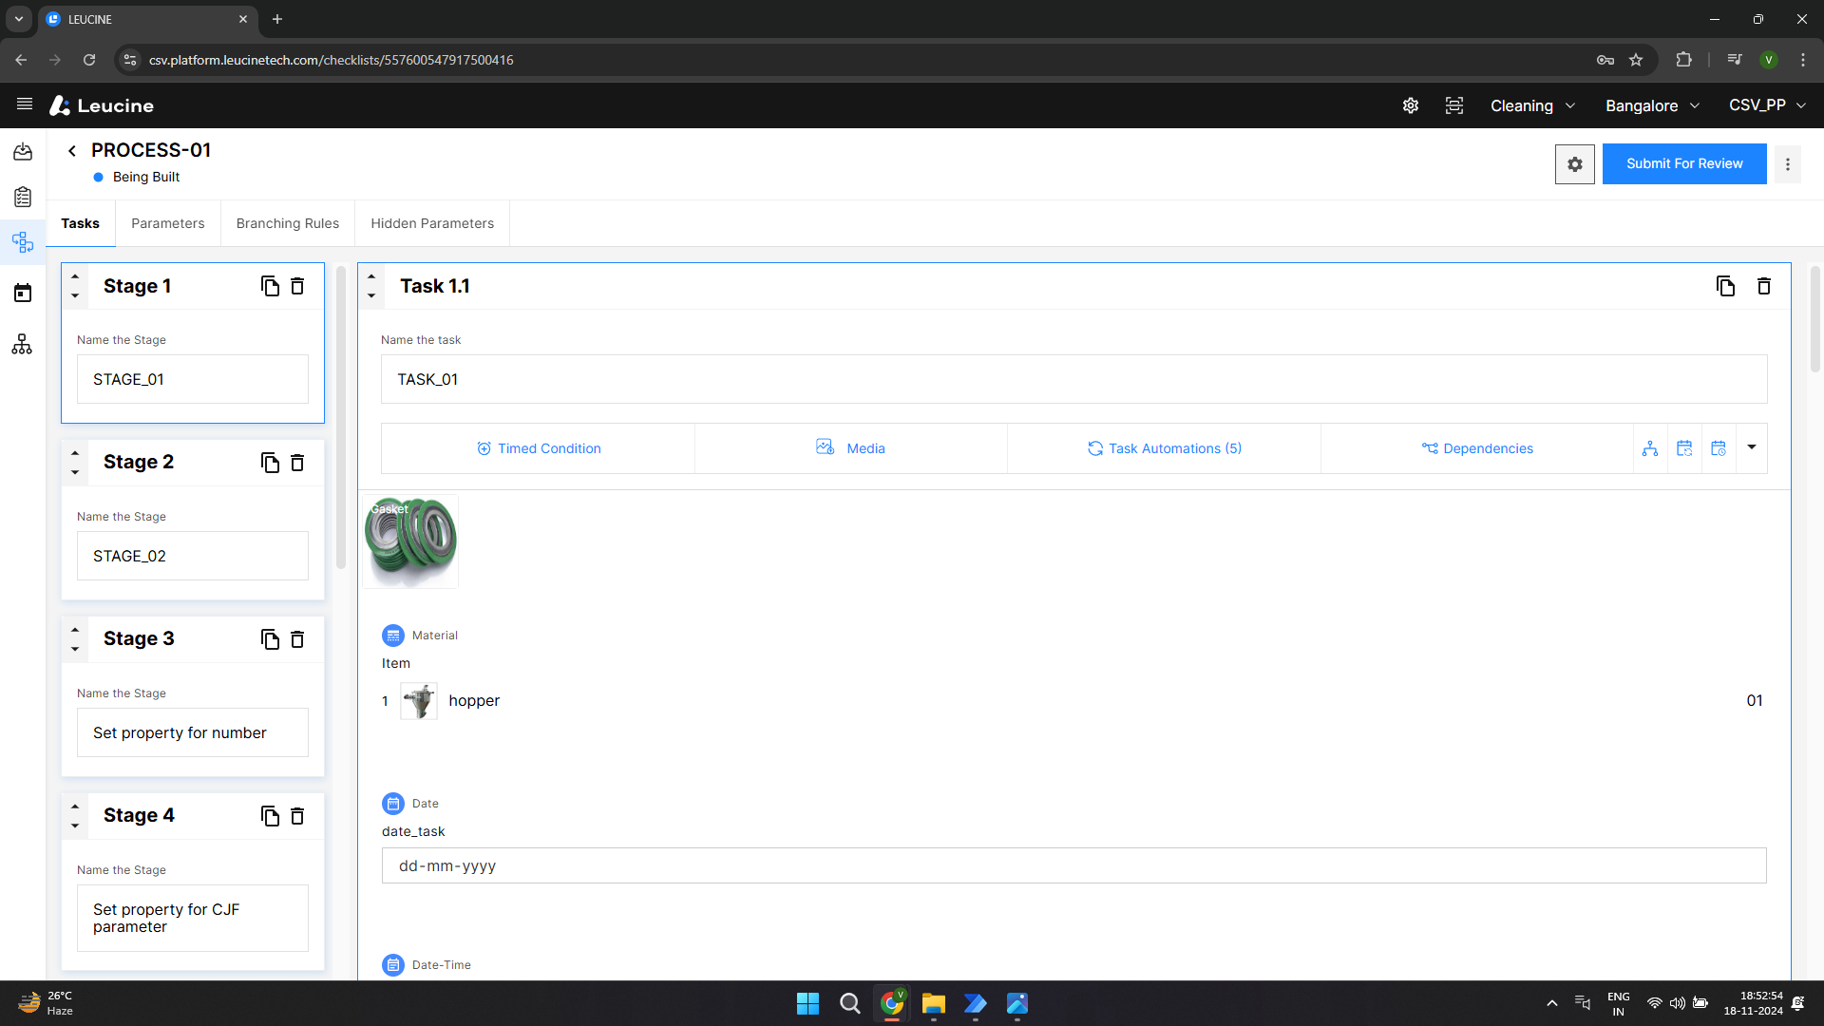Switch to the Branching Rules tab

coord(288,223)
